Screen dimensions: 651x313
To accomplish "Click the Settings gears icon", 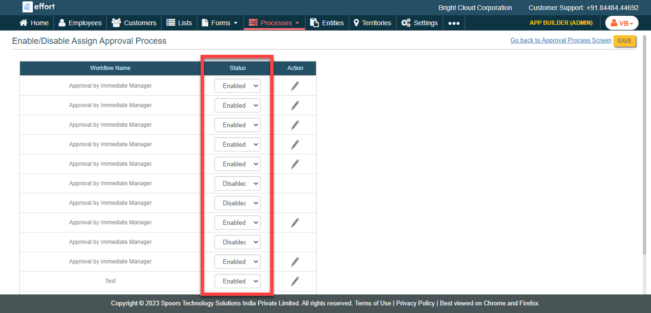I will [406, 23].
